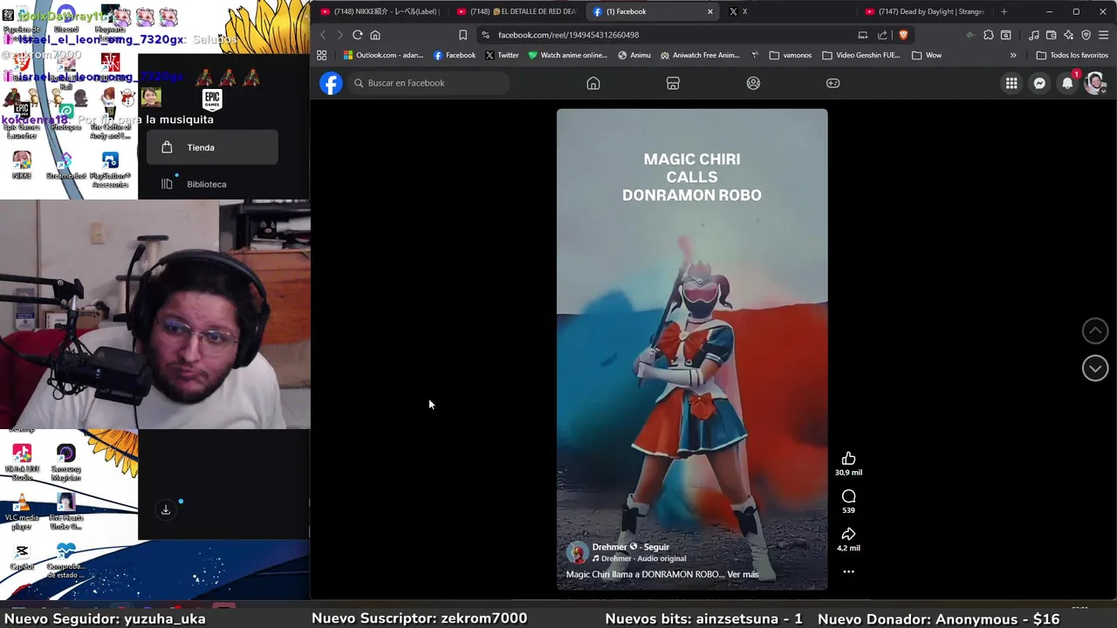Open the Brave Shields lion icon
The image size is (1117, 628).
click(x=903, y=35)
